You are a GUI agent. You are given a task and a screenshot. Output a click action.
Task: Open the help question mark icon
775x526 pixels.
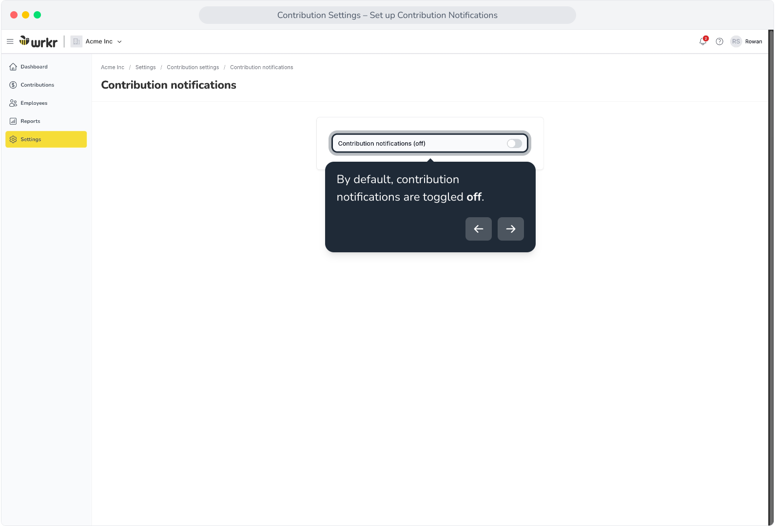pyautogui.click(x=719, y=41)
